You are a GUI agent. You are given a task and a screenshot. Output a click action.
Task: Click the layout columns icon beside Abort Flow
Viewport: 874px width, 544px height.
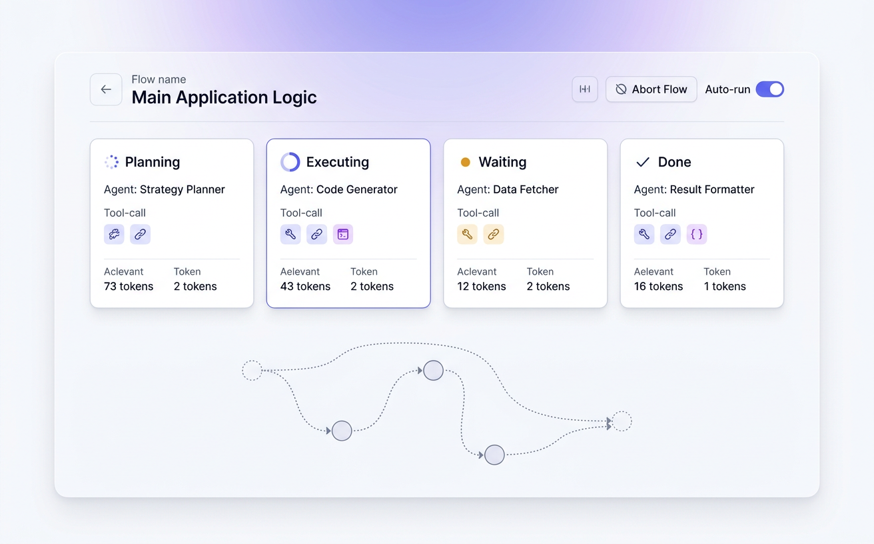585,89
